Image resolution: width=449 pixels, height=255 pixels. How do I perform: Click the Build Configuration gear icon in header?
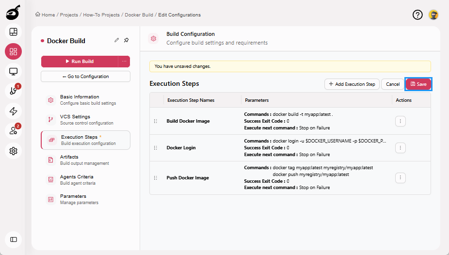154,38
